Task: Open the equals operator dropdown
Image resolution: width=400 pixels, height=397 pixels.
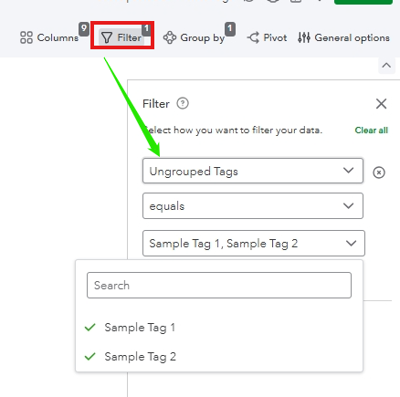Action: [x=253, y=206]
